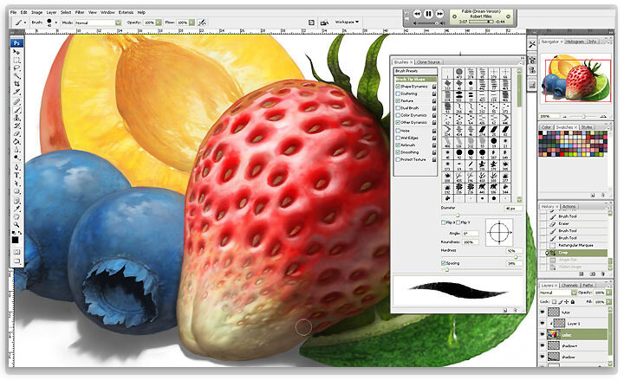Select the Brush tool in the toolbox
Screen dimensions: 624x380
point(16,110)
